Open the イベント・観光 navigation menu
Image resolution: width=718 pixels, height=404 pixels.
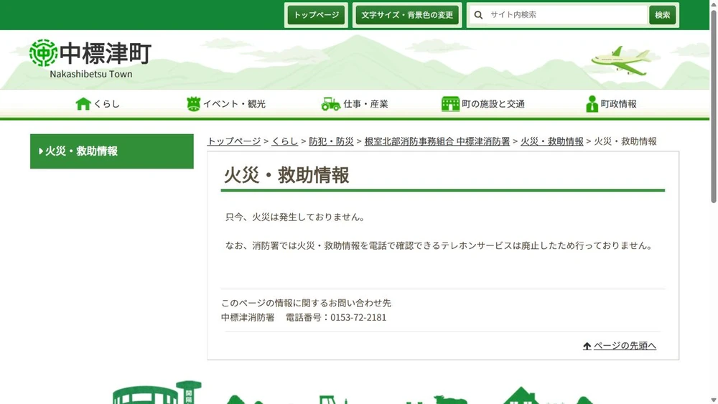coord(226,104)
